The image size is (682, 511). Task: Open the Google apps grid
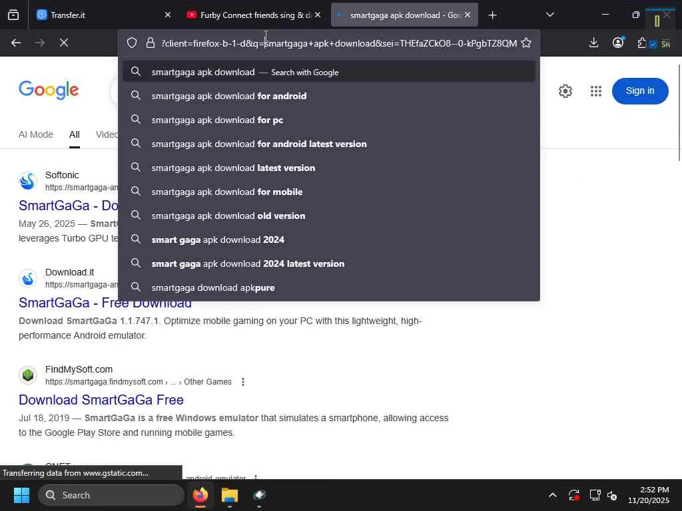[x=596, y=91]
